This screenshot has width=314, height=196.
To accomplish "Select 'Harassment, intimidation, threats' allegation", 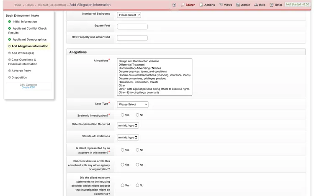I will 139,82.
